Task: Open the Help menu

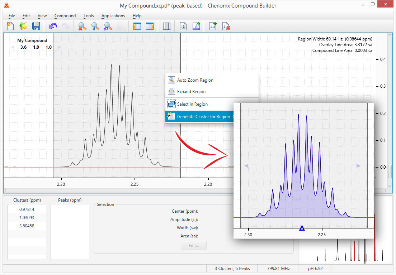Action: pyautogui.click(x=137, y=16)
